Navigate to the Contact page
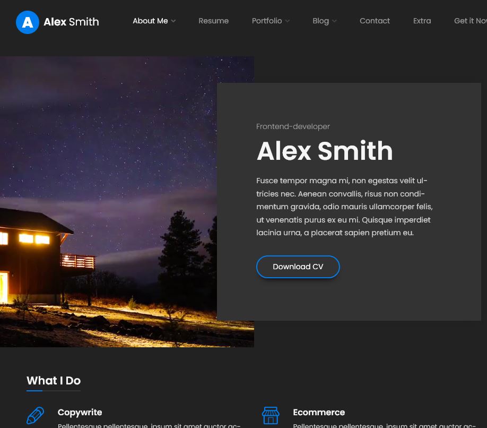Image resolution: width=487 pixels, height=428 pixels. coord(375,21)
